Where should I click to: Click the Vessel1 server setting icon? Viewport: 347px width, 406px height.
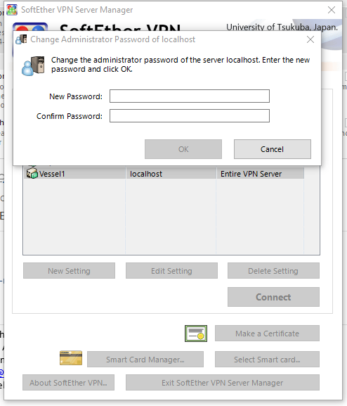pos(32,174)
